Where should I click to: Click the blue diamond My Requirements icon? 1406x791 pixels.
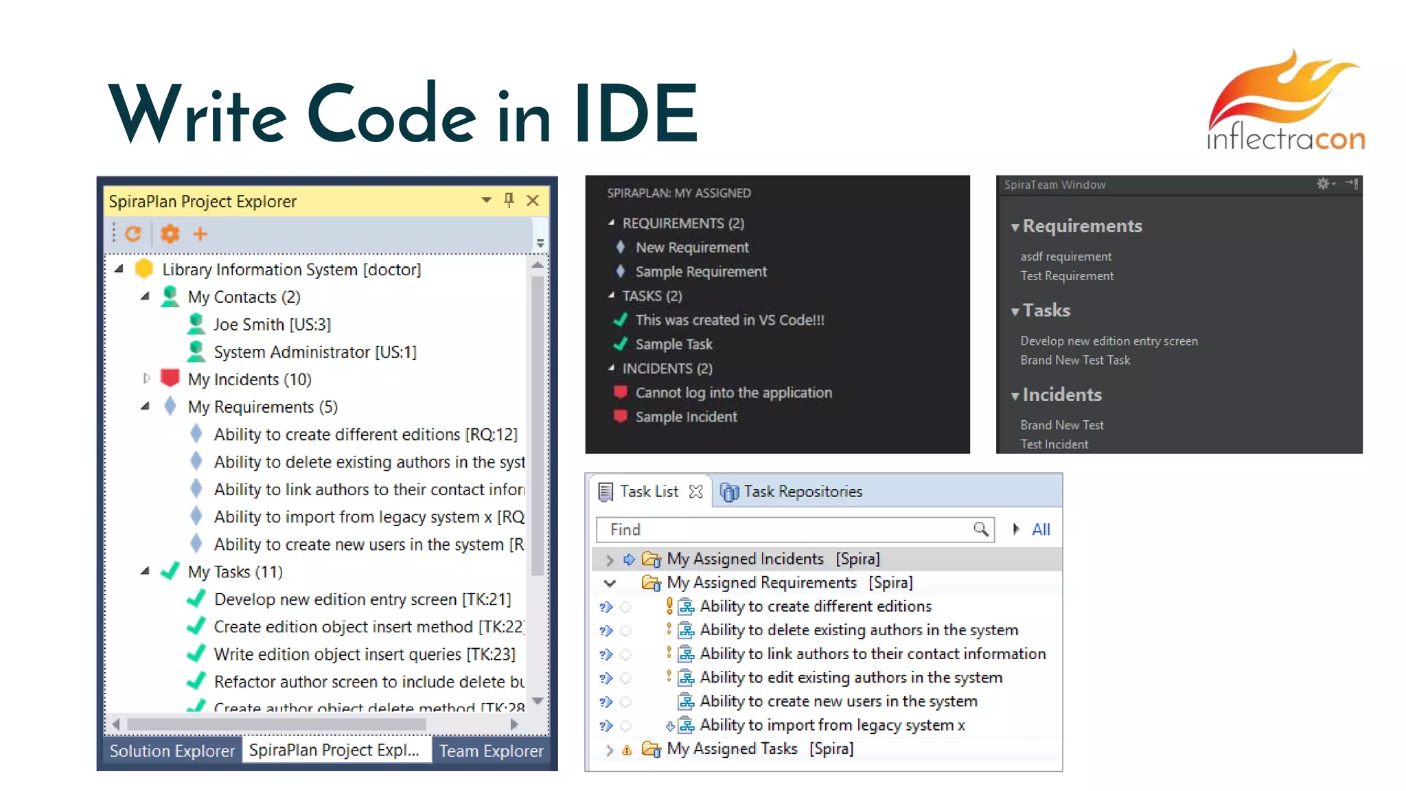click(x=170, y=406)
